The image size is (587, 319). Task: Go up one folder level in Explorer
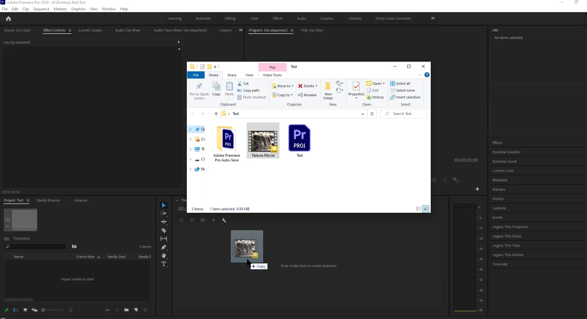pyautogui.click(x=216, y=114)
